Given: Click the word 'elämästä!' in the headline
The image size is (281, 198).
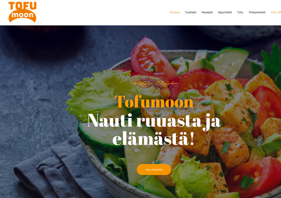Looking at the screenshot, I should pos(154,139).
